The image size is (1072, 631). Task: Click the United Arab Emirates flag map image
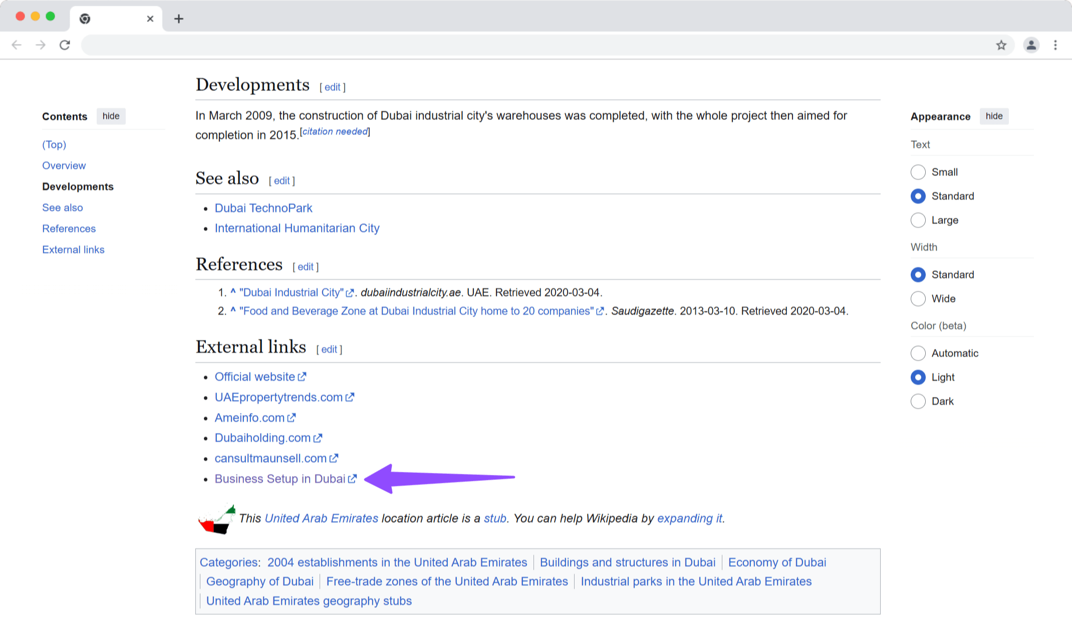coord(216,519)
